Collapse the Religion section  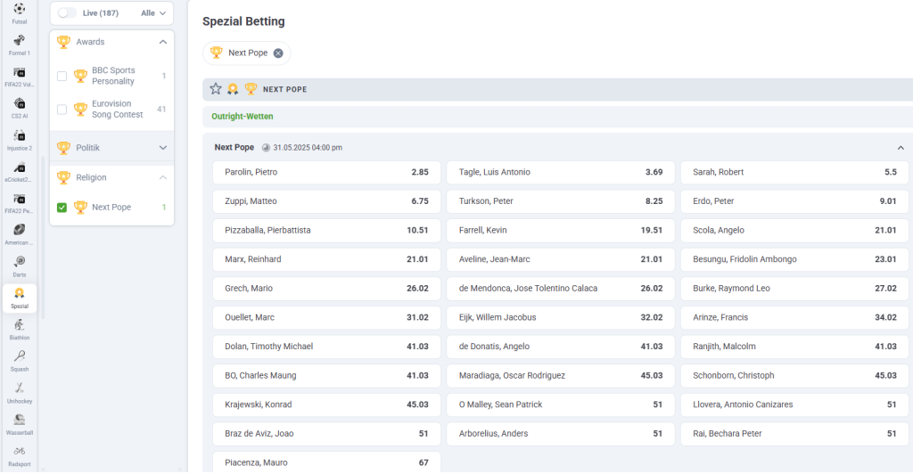163,177
